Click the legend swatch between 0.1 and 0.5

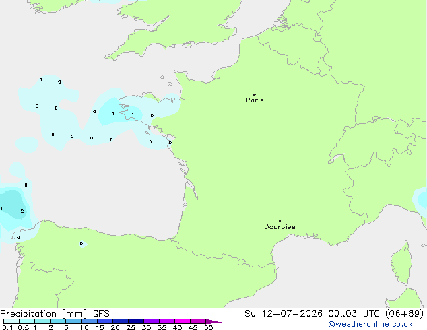click(x=11, y=321)
